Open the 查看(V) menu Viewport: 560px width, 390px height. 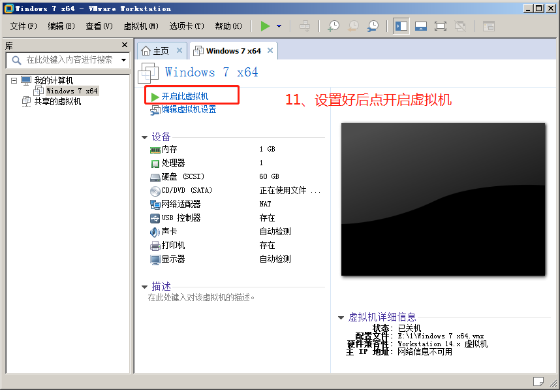[99, 26]
